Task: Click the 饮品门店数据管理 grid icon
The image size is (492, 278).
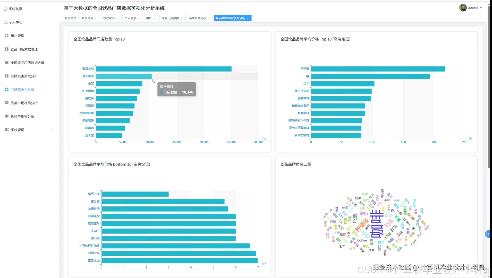Action: [7, 49]
